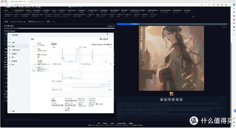236x128 pixels.
Task: Remove the "bad anatomy" negative prompt tag
Action: pos(41,10)
